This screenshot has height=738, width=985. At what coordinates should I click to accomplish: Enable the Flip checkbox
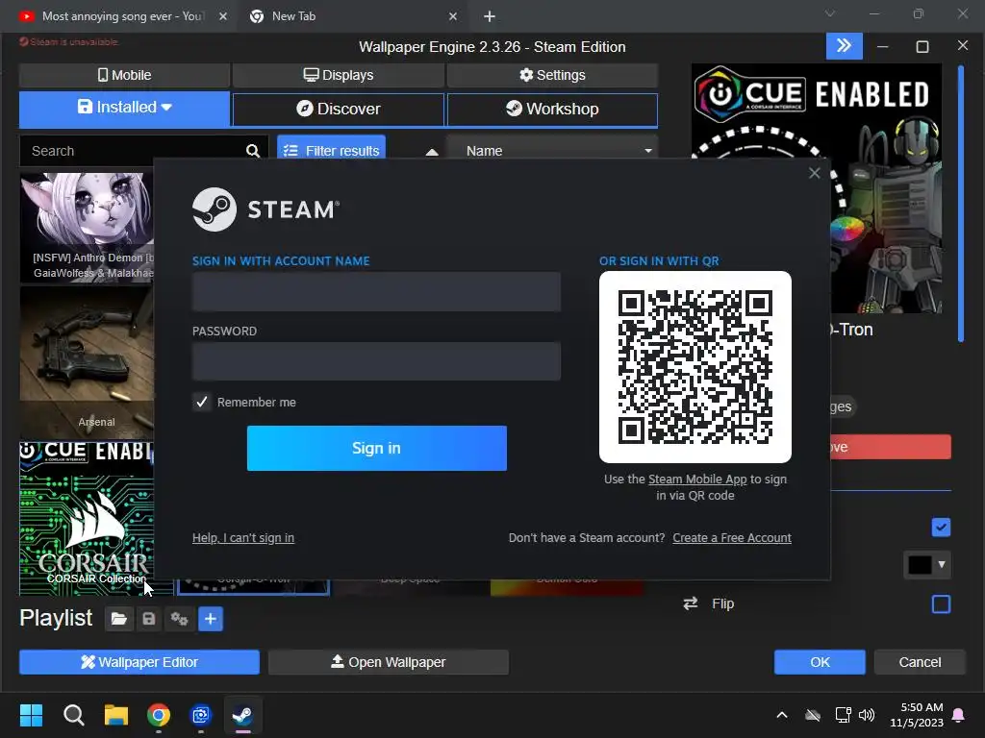point(941,604)
